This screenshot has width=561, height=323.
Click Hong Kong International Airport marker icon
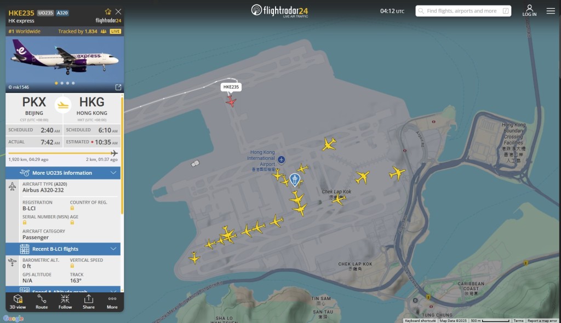282,159
